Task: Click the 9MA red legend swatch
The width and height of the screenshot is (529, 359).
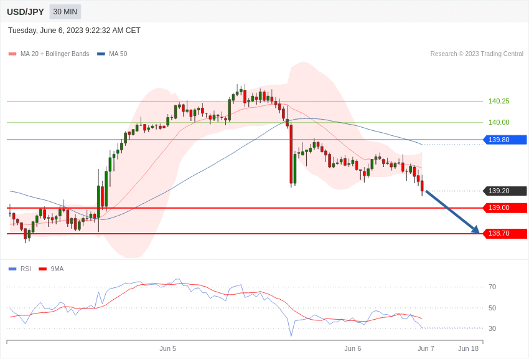Action: 43,269
